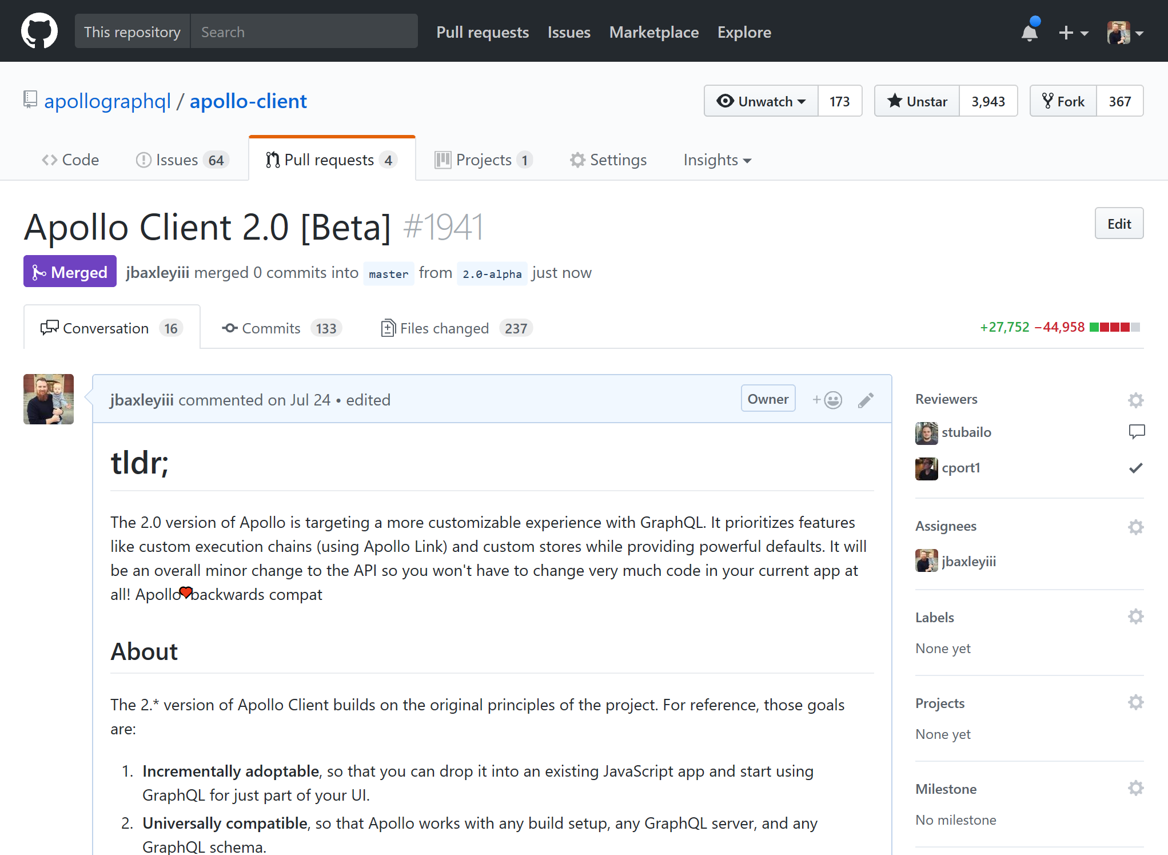Screen dimensions: 1168x855
Task: Click the purple Merged status badge
Action: tap(70, 272)
